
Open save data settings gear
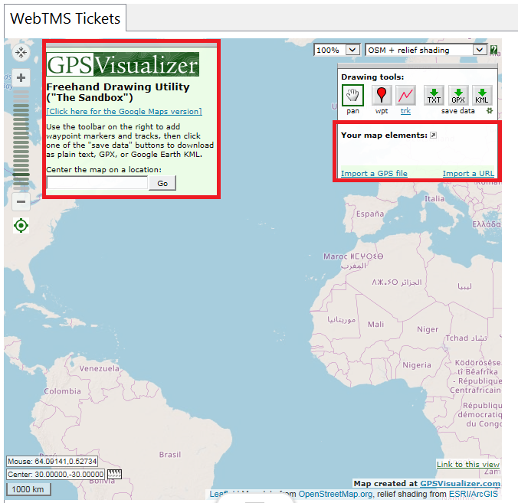pos(489,110)
